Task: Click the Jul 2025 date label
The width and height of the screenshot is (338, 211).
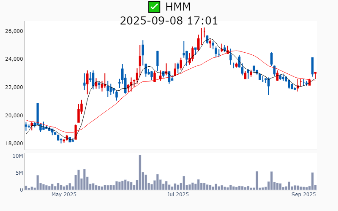Action: point(178,195)
